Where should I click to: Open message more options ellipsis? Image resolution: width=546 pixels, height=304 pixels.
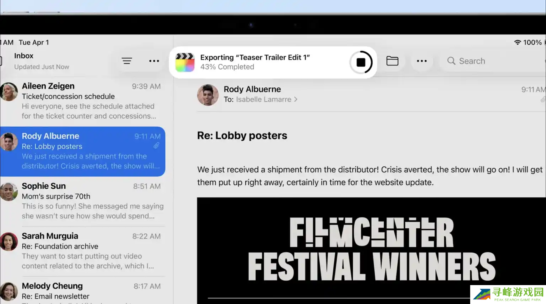pos(422,61)
